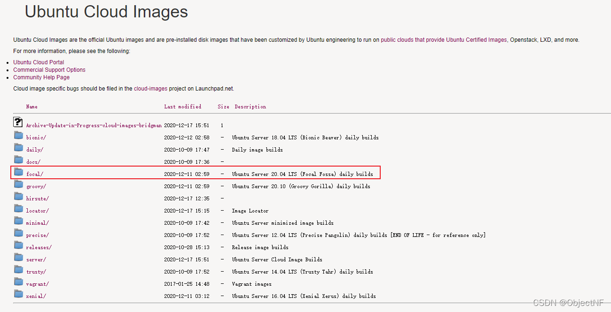Click description 'Ubuntu Server 14.04 LTS (Trusty Tahr) daily builds'
Image resolution: width=611 pixels, height=312 pixels.
[302, 272]
